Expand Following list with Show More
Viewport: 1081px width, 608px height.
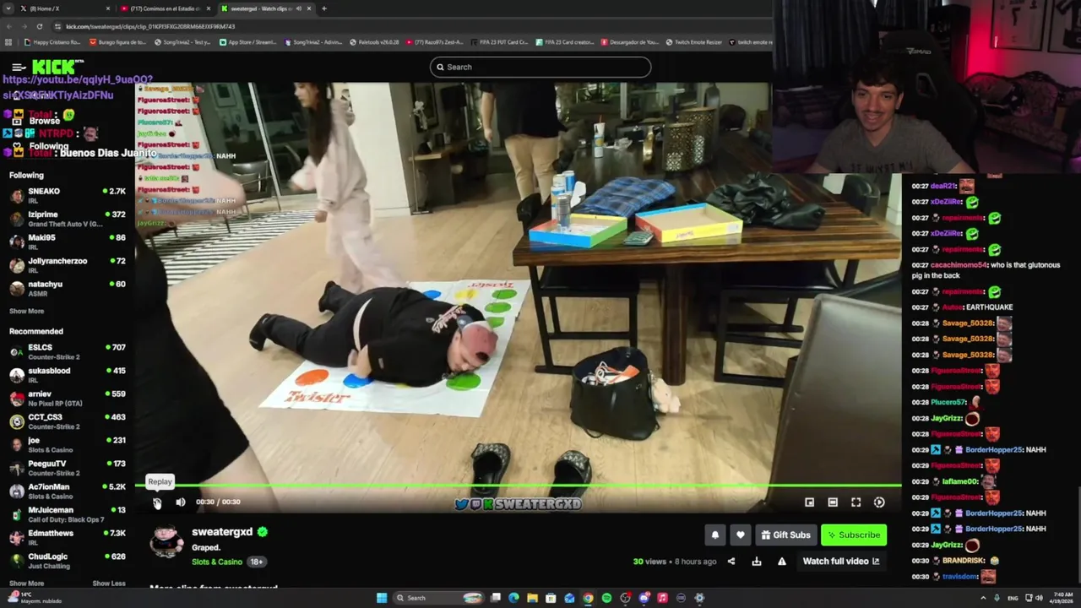[26, 311]
